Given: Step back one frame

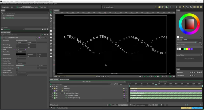Looking at the screenshot, I should coord(99,77).
